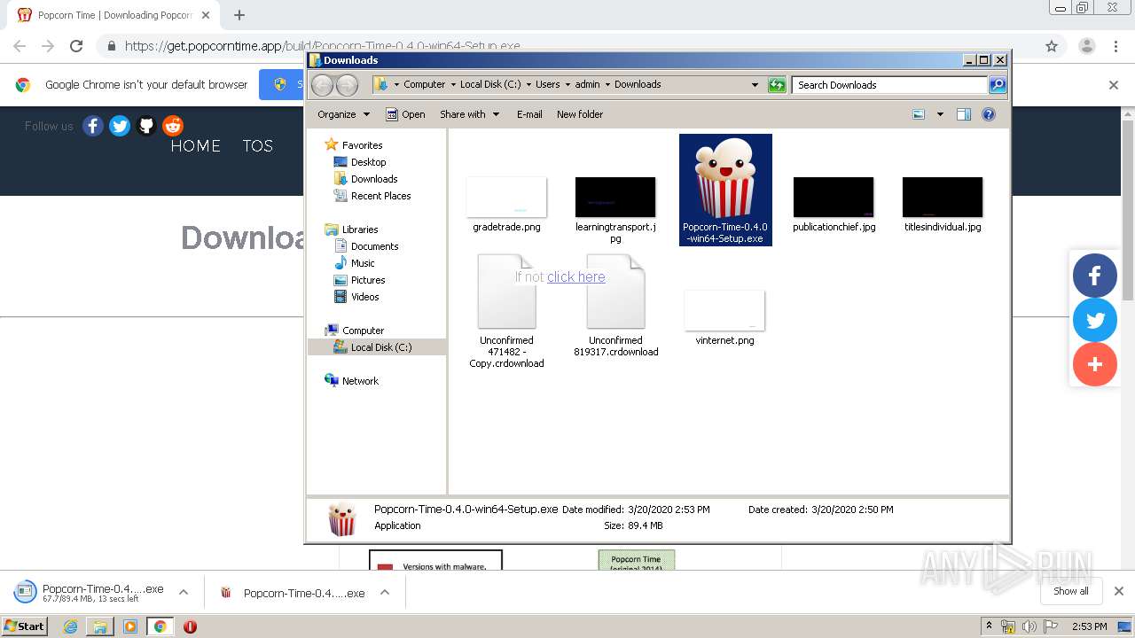The width and height of the screenshot is (1135, 638).
Task: Click the search magnifier in Explorer
Action: coord(998,85)
